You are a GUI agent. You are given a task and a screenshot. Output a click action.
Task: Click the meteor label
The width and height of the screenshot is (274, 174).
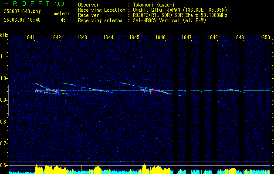[x=62, y=13]
